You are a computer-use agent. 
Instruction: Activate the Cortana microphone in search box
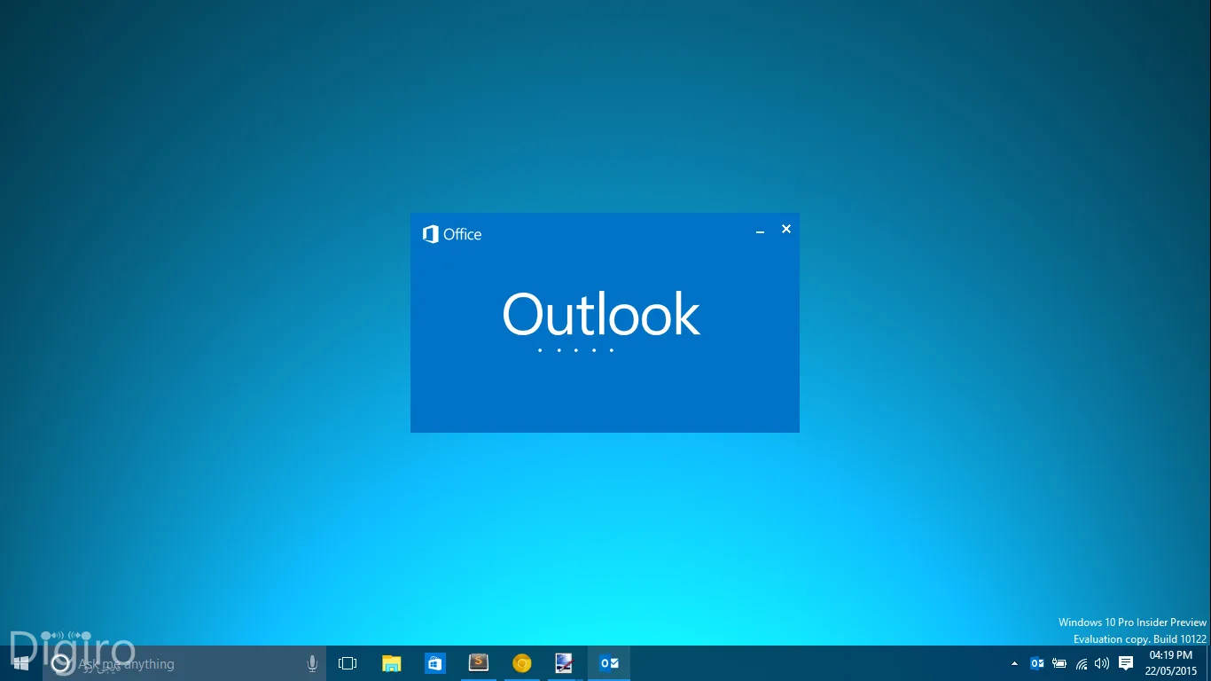point(312,663)
